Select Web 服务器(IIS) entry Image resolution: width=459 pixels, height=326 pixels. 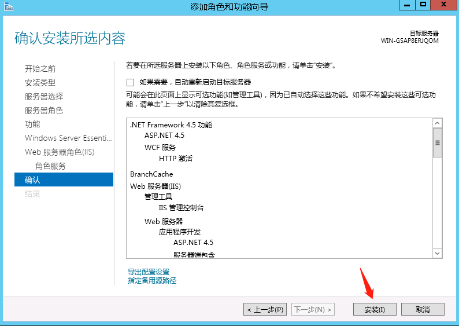coord(156,186)
